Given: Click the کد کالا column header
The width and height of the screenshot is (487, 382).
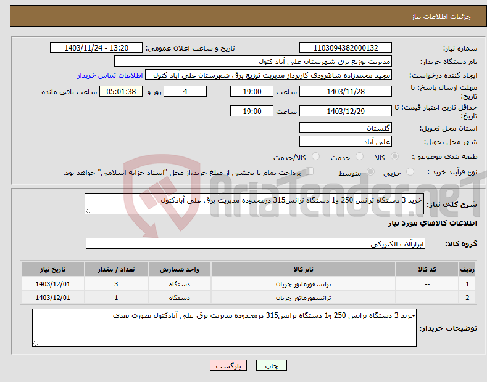Looking at the screenshot, I should click(x=427, y=269).
